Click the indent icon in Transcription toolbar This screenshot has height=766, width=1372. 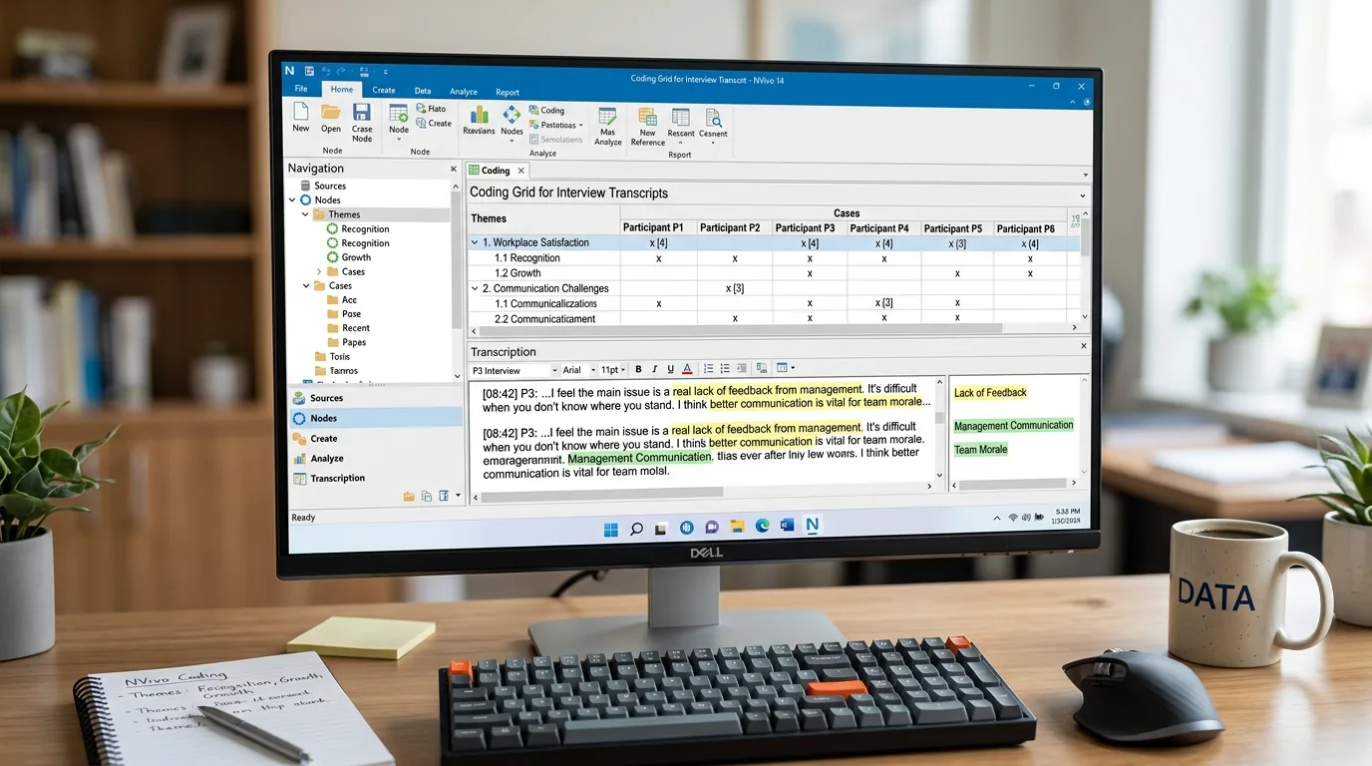(742, 369)
